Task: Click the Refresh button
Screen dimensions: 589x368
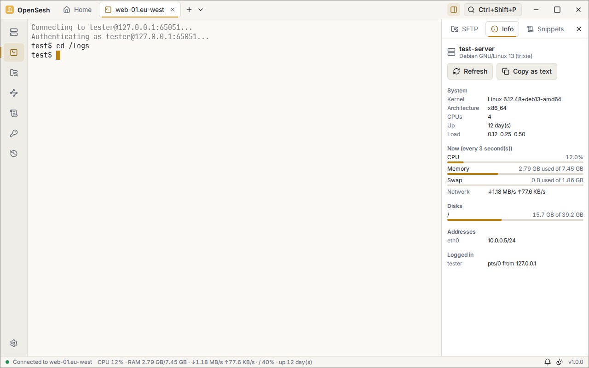Action: (x=470, y=71)
